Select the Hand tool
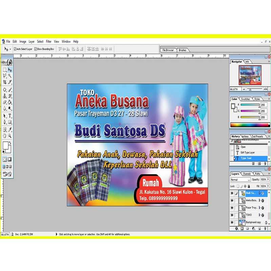 [5, 136]
